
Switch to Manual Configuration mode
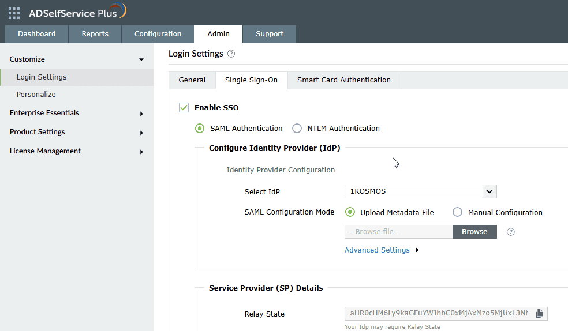pos(458,212)
